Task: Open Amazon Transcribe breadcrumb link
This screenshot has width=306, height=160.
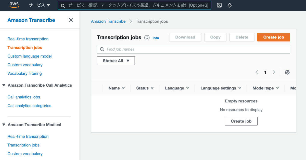Action: 108,21
